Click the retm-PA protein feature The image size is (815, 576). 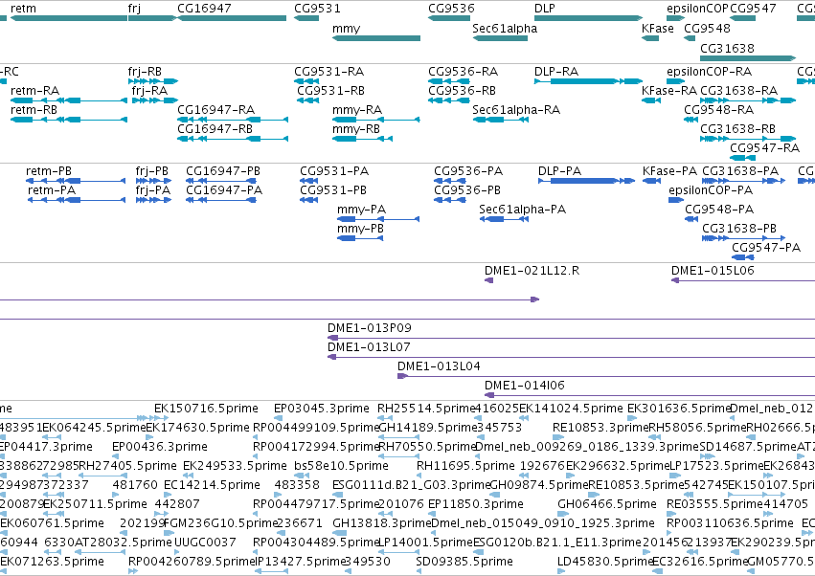(x=77, y=200)
